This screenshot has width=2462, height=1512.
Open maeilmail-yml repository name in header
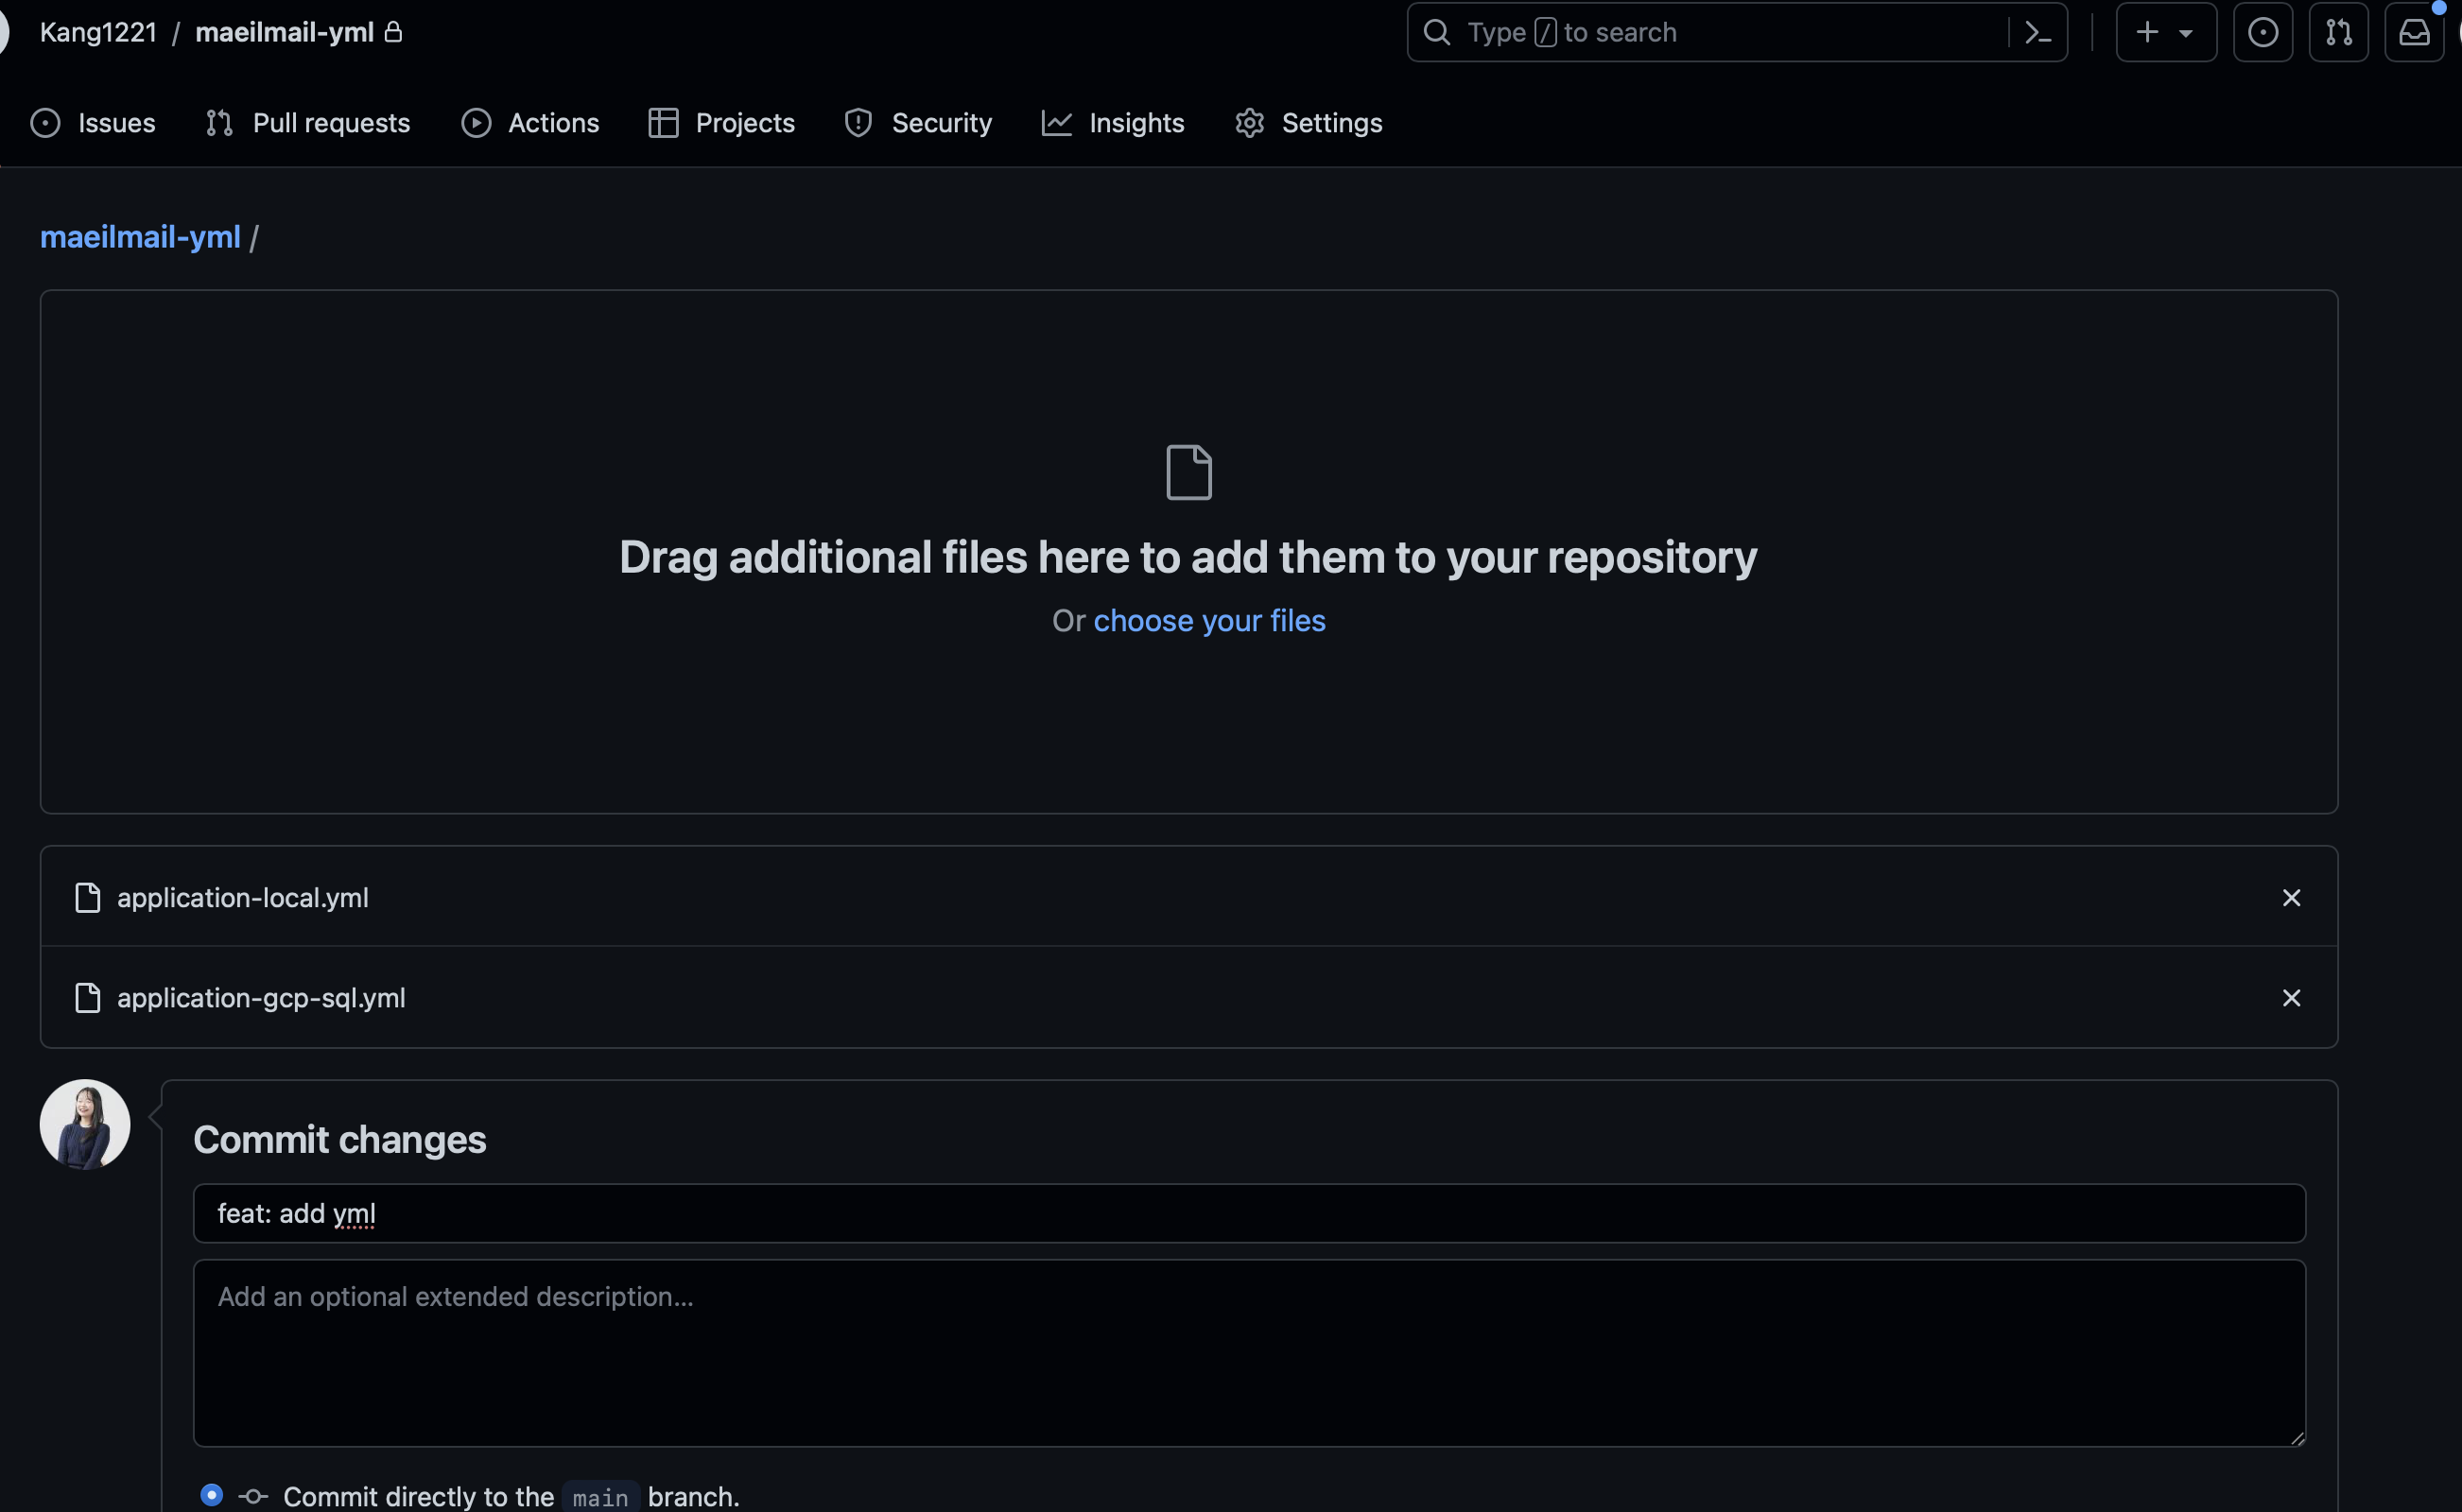285,32
